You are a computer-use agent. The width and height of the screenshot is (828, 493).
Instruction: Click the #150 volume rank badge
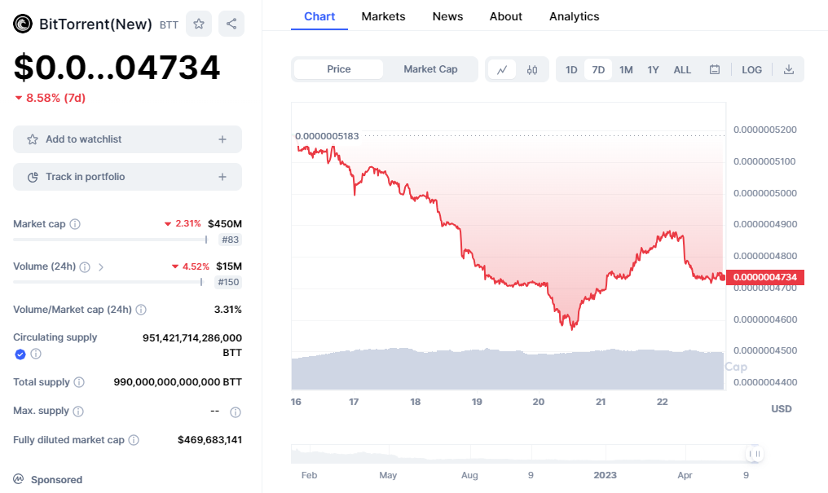click(x=228, y=283)
